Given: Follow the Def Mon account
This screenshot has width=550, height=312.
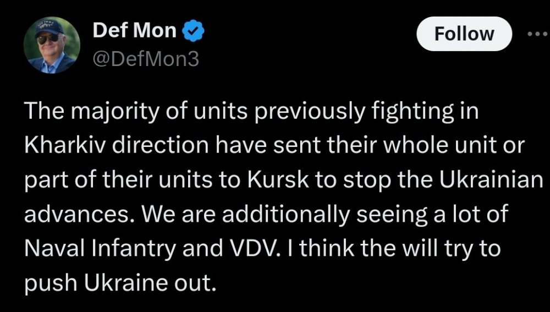Looking at the screenshot, I should tap(464, 34).
